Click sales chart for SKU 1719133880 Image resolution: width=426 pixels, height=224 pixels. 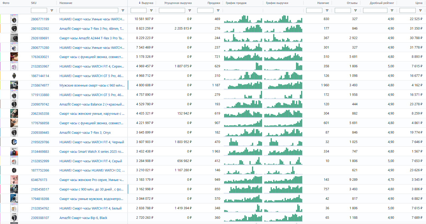click(x=243, y=95)
